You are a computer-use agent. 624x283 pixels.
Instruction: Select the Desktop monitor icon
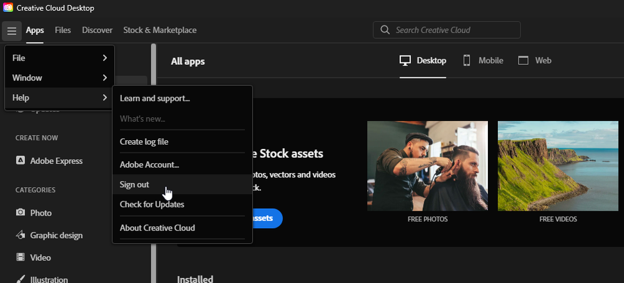(x=405, y=60)
